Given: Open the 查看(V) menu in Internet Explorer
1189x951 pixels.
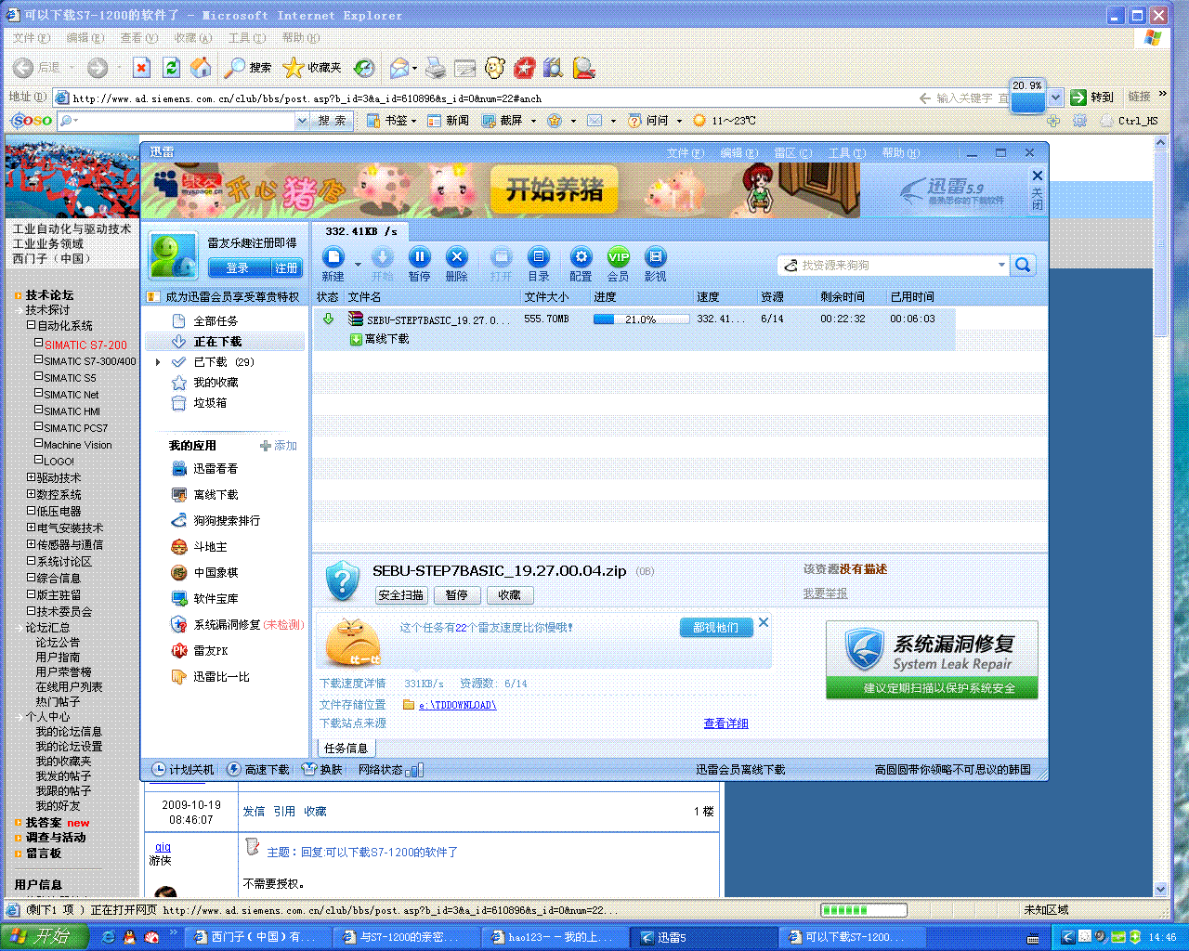Looking at the screenshot, I should point(137,38).
